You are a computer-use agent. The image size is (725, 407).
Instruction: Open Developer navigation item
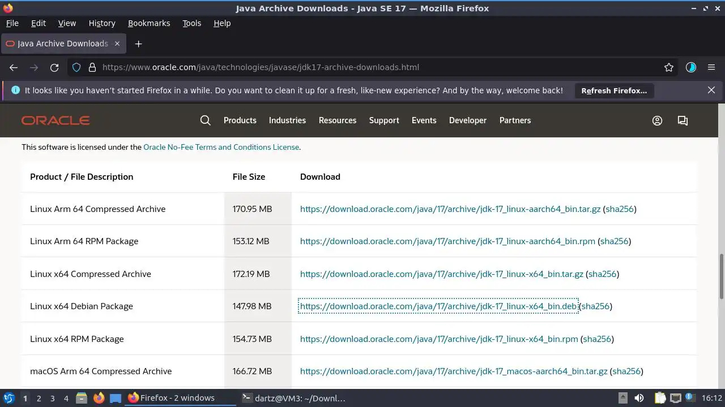point(468,120)
